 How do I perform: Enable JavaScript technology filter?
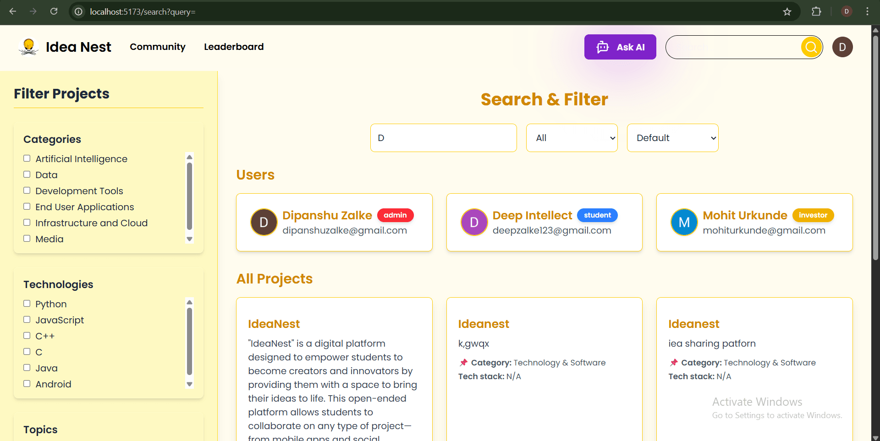point(27,320)
